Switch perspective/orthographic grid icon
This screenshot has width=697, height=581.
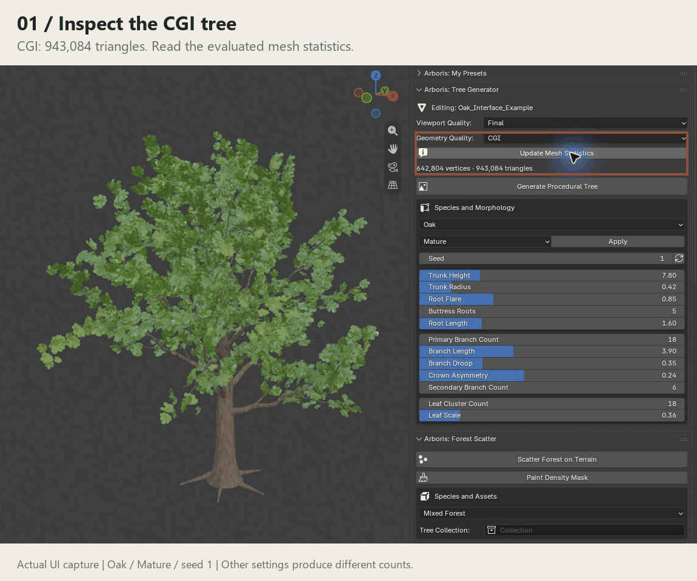click(393, 185)
